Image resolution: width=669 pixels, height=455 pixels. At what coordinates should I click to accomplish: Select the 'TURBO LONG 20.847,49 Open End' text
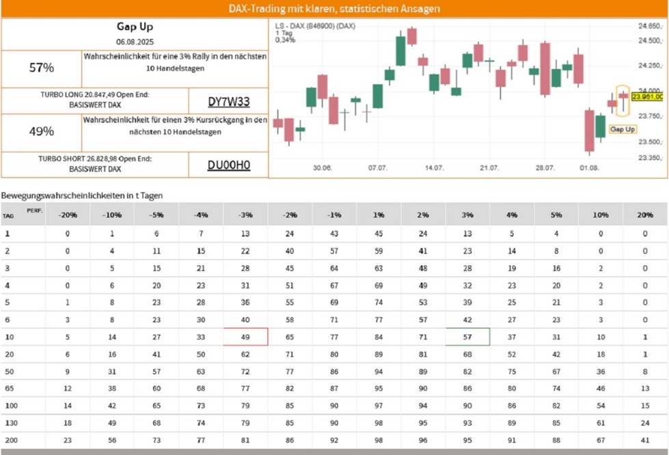pyautogui.click(x=95, y=95)
